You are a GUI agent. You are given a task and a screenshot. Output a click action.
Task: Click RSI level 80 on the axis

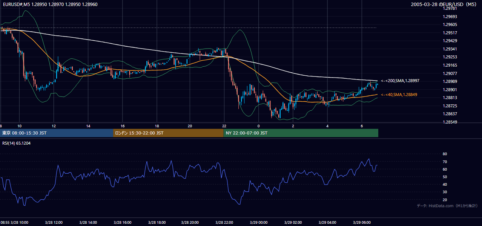click(x=445, y=154)
